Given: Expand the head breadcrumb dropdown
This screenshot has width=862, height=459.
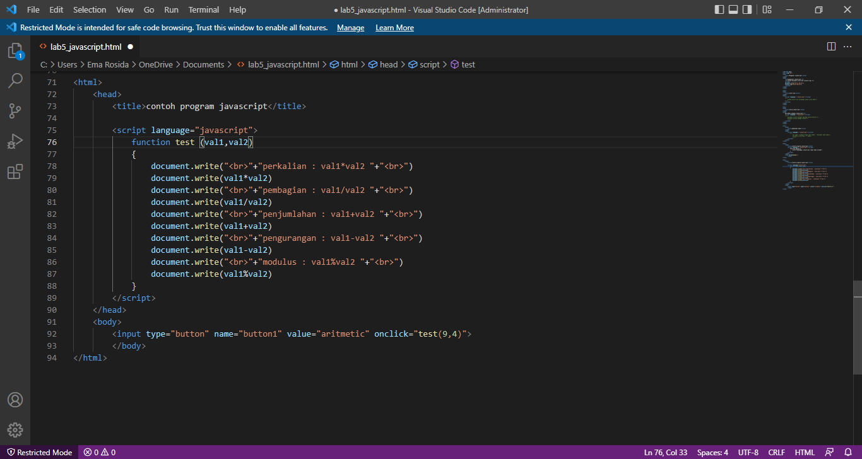Looking at the screenshot, I should 384,64.
